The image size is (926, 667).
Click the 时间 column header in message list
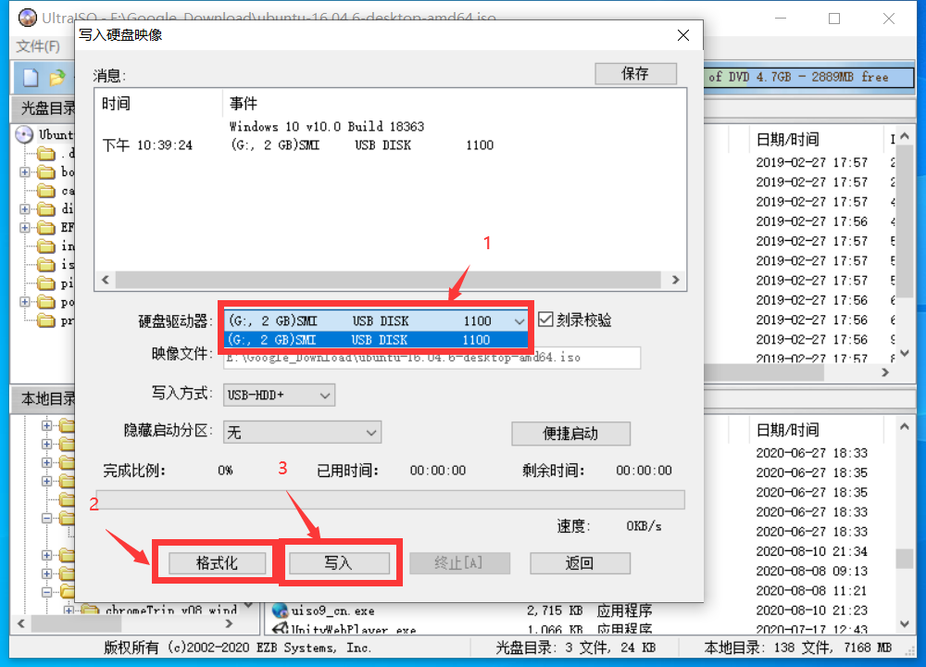(116, 104)
